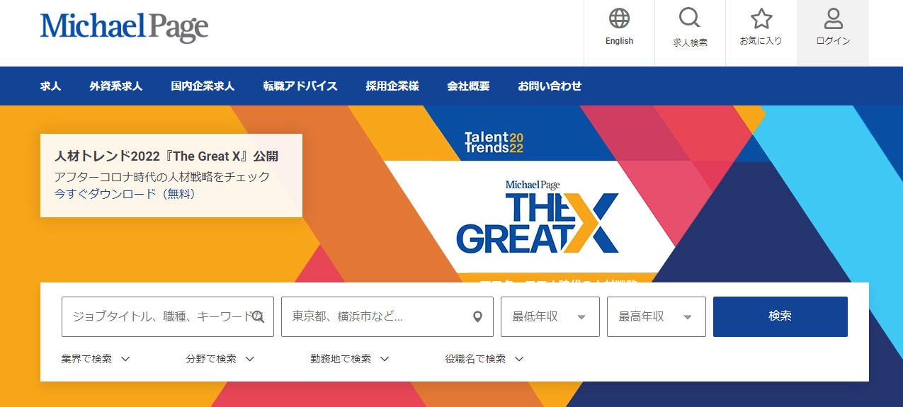The height and width of the screenshot is (407, 903).
Task: Open the 最低年収 dropdown
Action: (x=550, y=316)
